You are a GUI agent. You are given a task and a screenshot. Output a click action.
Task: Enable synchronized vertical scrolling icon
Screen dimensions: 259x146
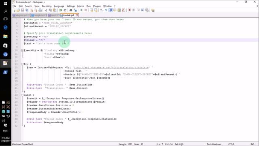[91, 10]
